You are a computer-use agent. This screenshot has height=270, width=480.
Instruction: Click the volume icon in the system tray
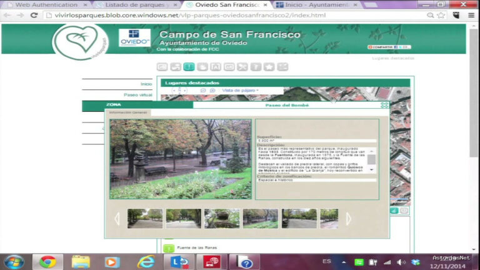[x=401, y=262]
